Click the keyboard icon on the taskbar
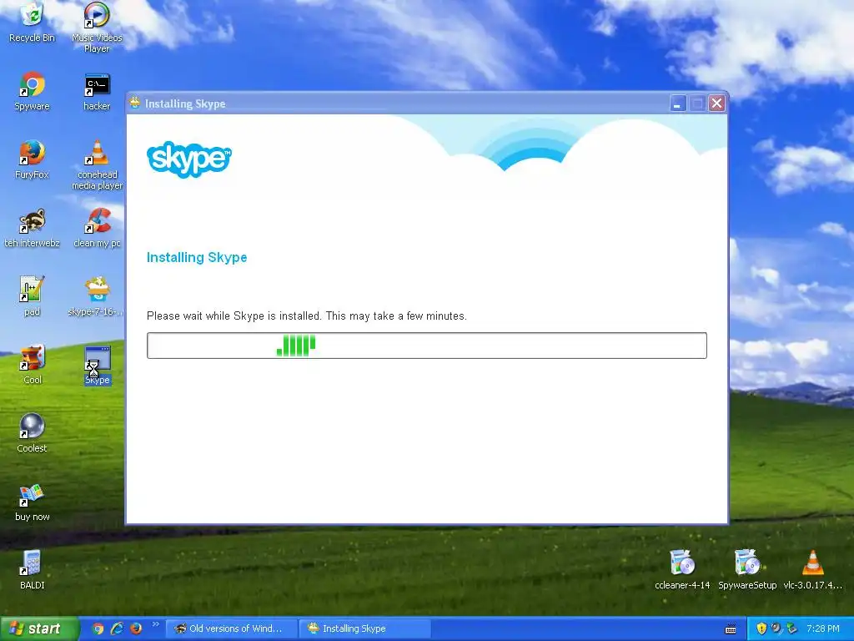This screenshot has width=854, height=641. click(x=731, y=629)
